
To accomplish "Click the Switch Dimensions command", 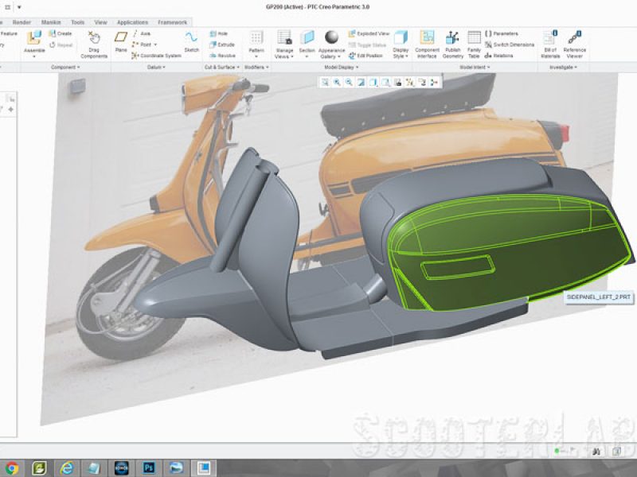I will [x=510, y=45].
